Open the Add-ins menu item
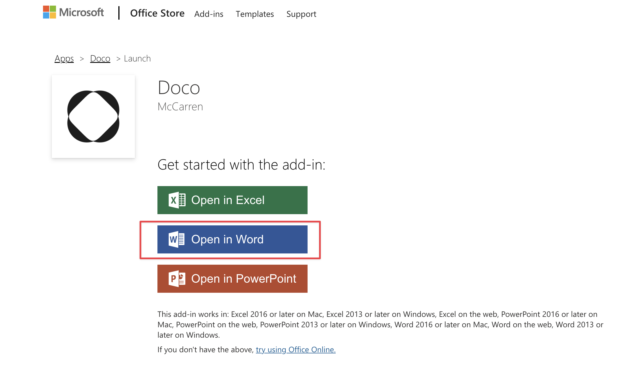Viewport: 623px width, 366px height. click(209, 14)
